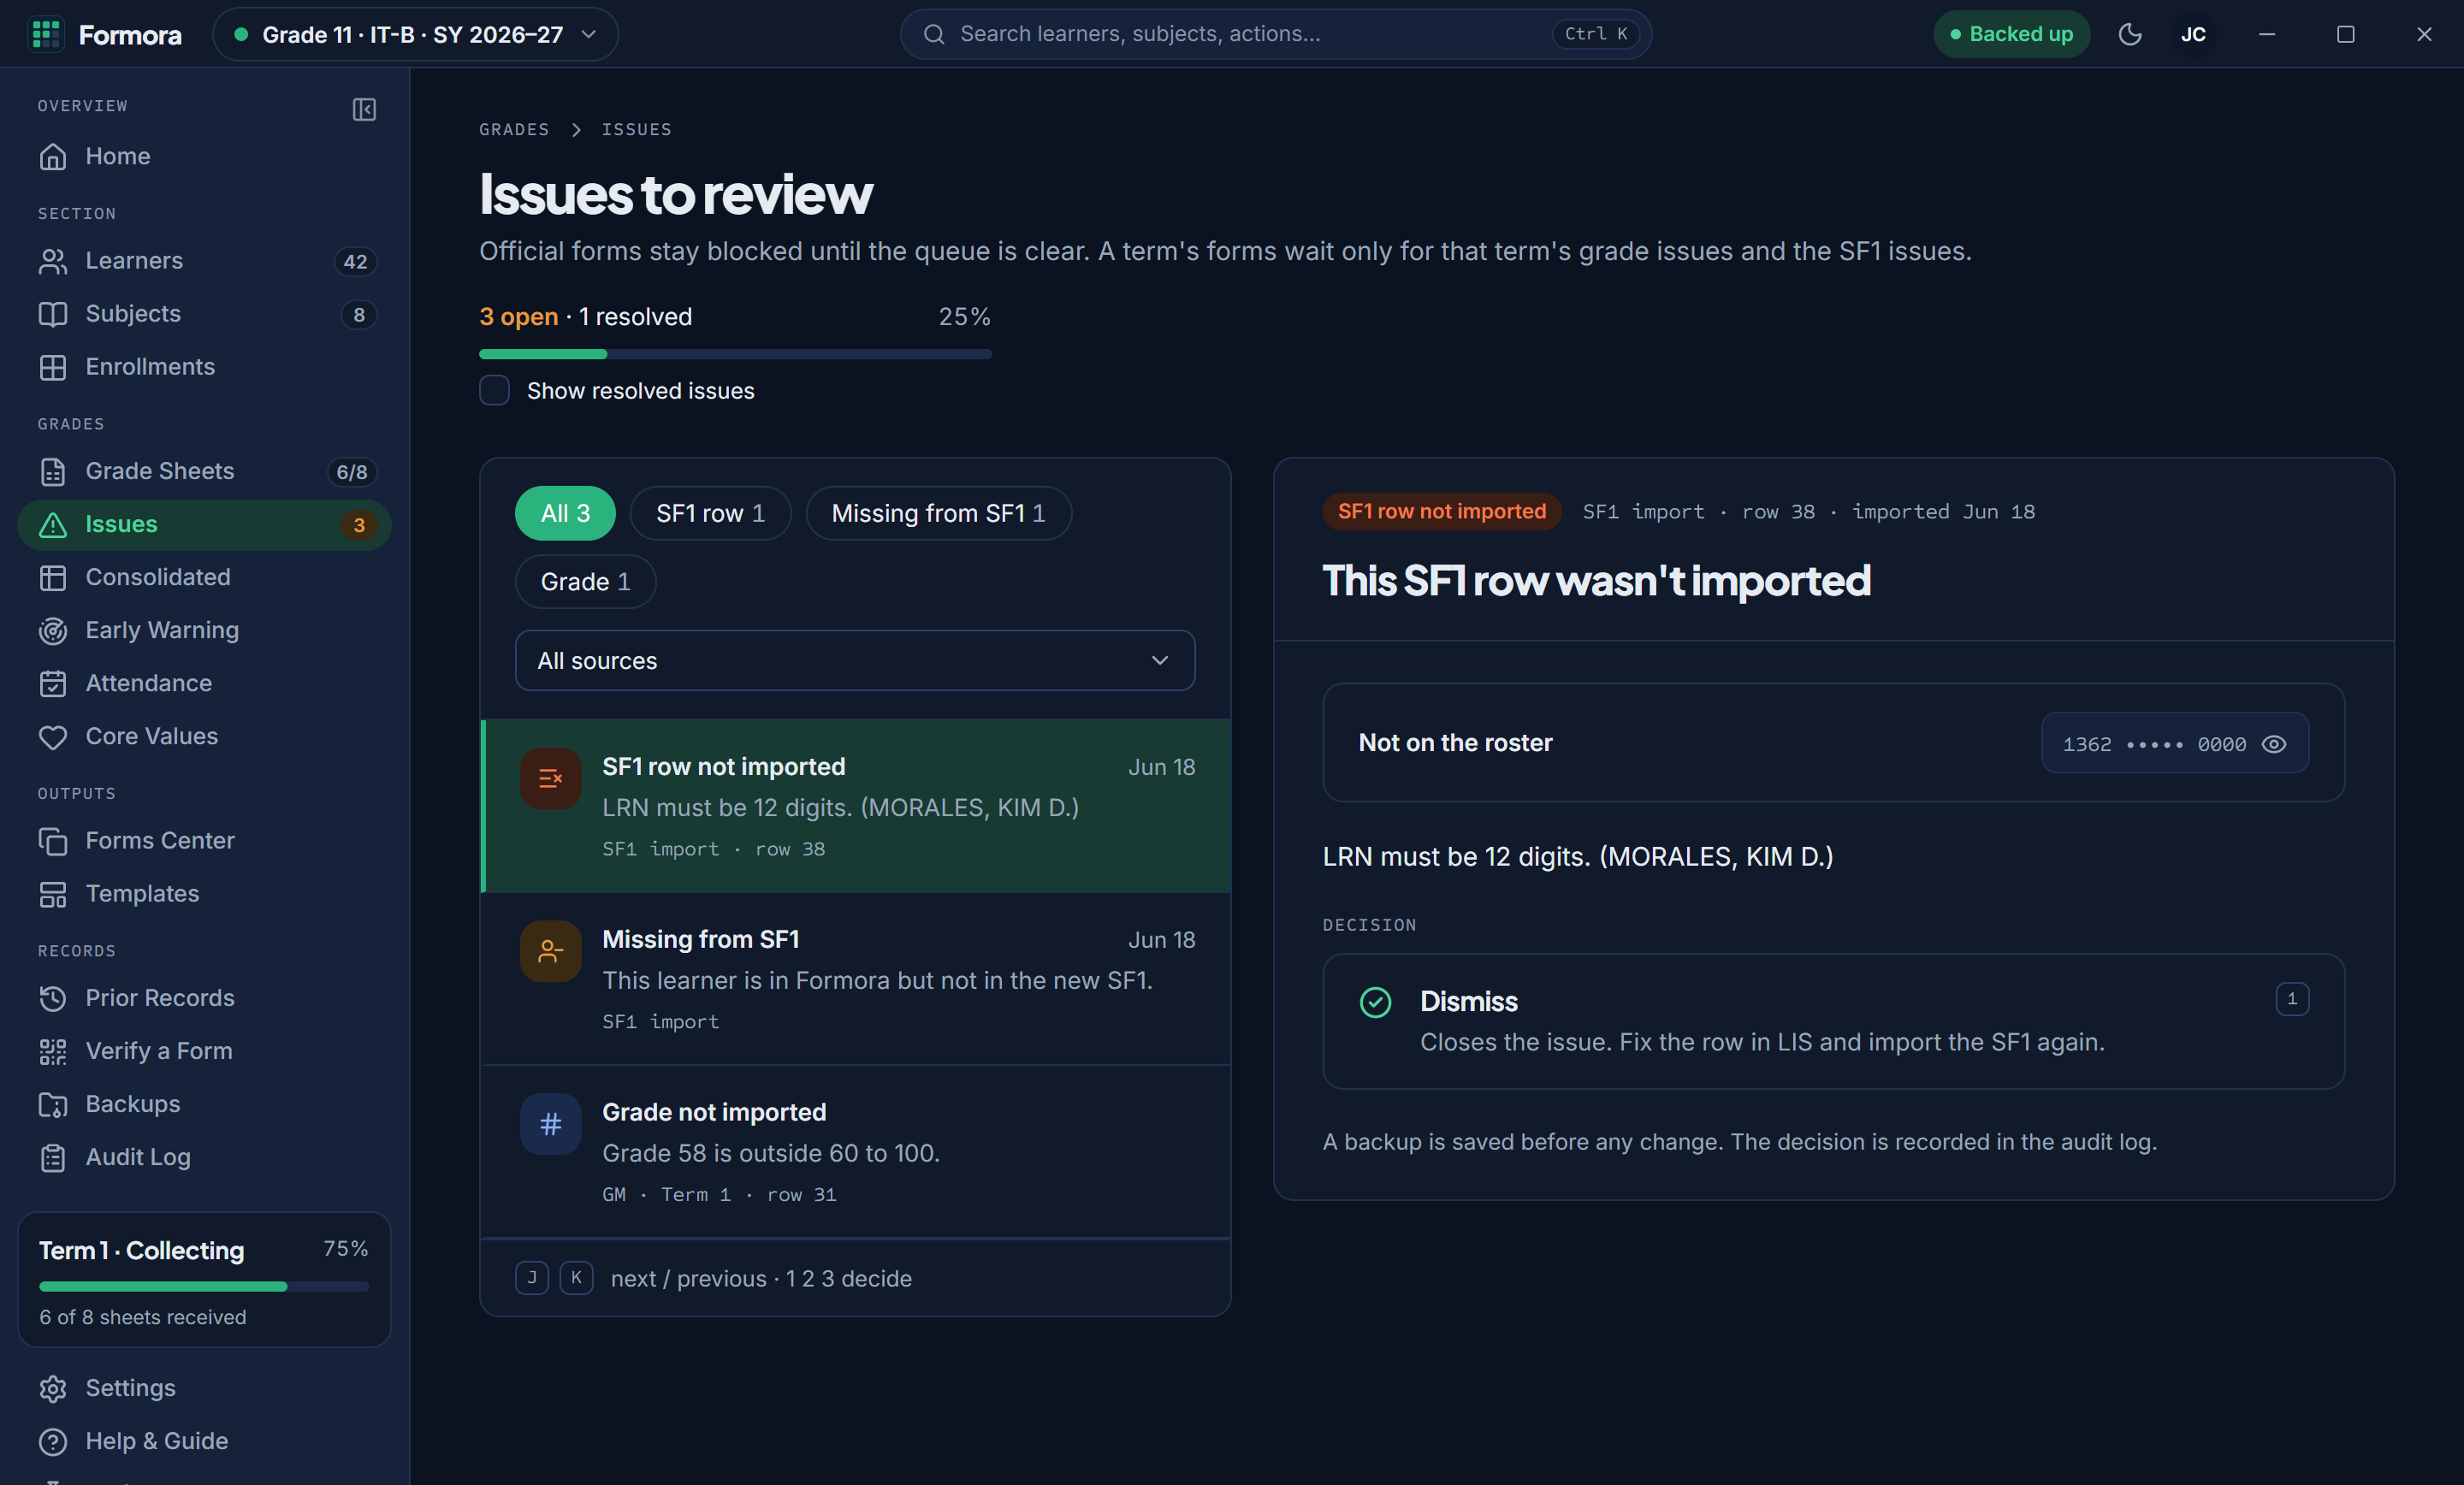This screenshot has width=2464, height=1485.
Task: Filter by All 3 tab
Action: pos(565,513)
